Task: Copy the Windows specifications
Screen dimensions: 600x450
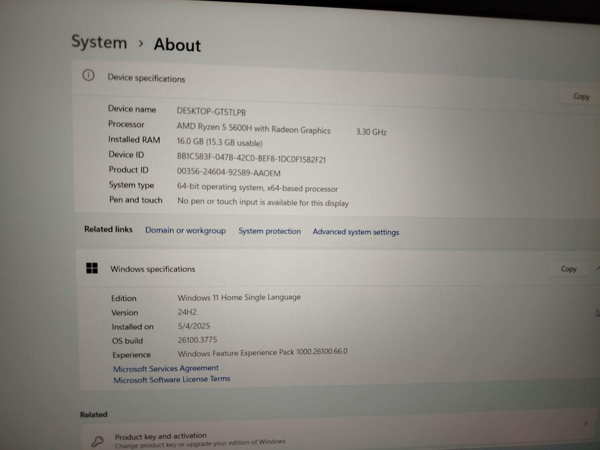Action: click(568, 269)
